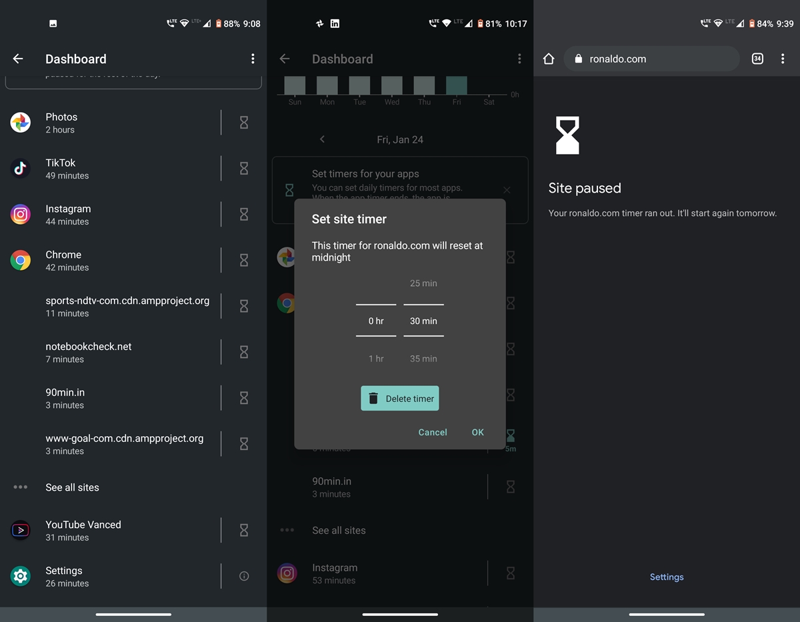Cancel the Set site timer dialog
This screenshot has width=800, height=622.
433,432
